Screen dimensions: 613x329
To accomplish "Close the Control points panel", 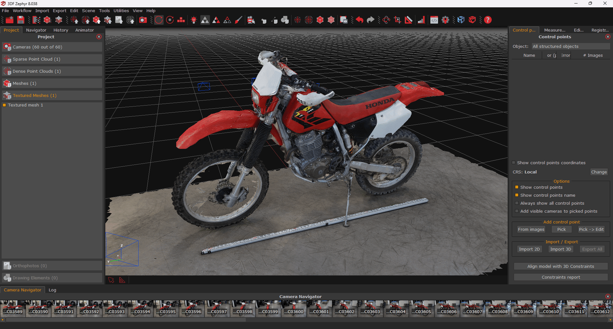I will [x=608, y=37].
